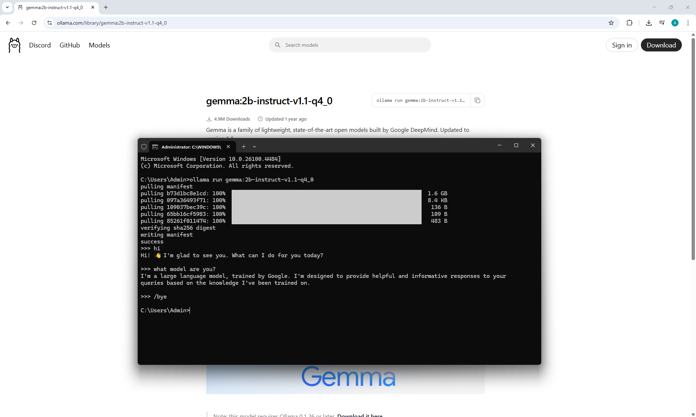The image size is (696, 417).
Task: Click the Ollama llama logo
Action: (x=14, y=45)
